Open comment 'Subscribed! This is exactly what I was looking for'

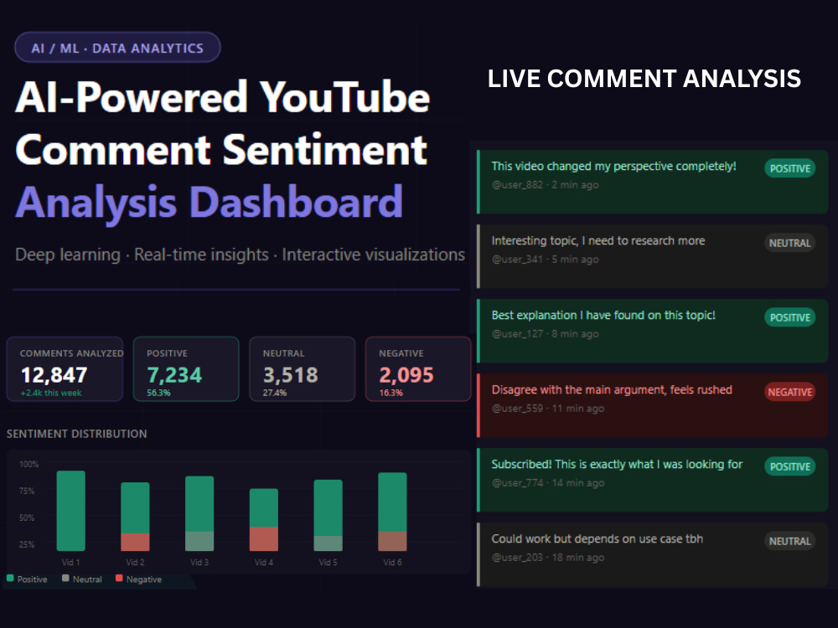tap(652, 480)
